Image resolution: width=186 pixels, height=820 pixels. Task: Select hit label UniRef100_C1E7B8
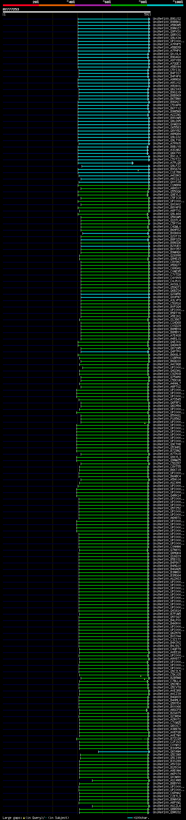pos(167,172)
